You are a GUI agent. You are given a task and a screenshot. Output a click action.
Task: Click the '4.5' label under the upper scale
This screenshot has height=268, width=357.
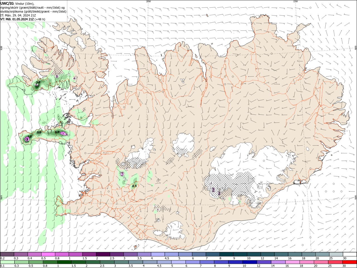tap(167, 258)
